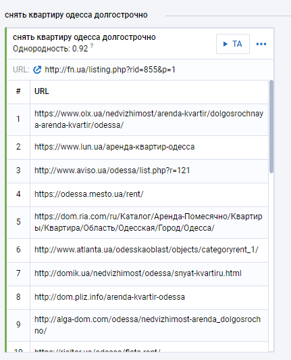The height and width of the screenshot is (360, 291).
Task: Open the odessa.mesto.ua rent URL
Action: 89,194
